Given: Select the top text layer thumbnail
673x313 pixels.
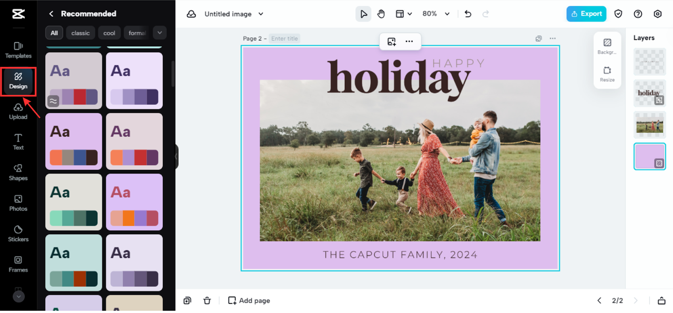Looking at the screenshot, I should [x=650, y=62].
